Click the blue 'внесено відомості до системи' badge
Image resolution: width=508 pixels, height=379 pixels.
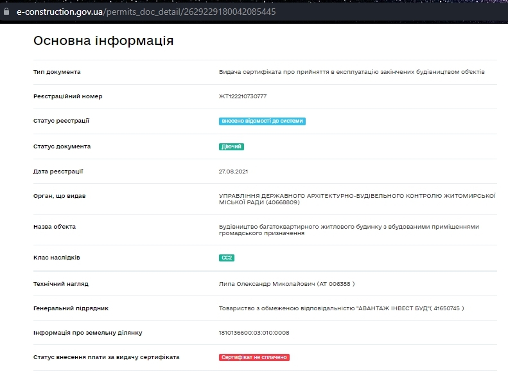point(262,121)
